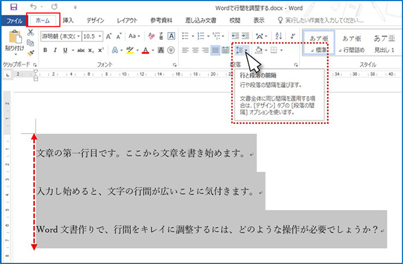Screen dimensions: 403x264
Task: Click the Numbering list icon
Action: (x=201, y=36)
